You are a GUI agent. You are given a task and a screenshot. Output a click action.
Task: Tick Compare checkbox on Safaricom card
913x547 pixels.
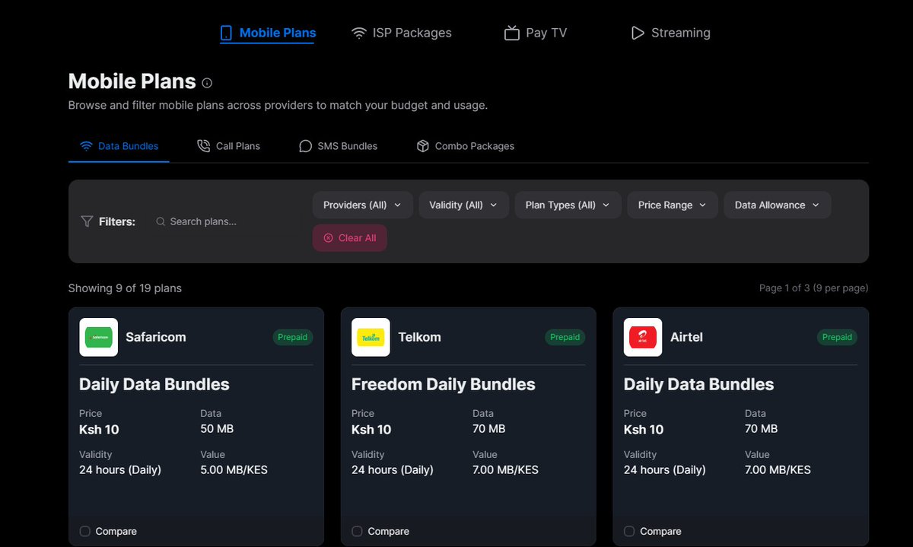[85, 531]
